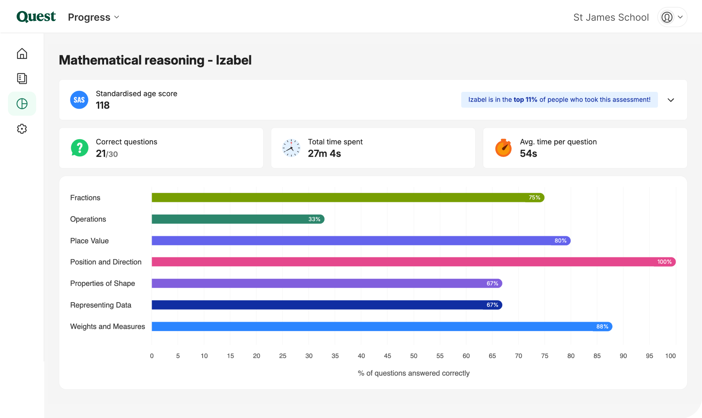Click the green question mark icon
The width and height of the screenshot is (702, 418).
79,148
